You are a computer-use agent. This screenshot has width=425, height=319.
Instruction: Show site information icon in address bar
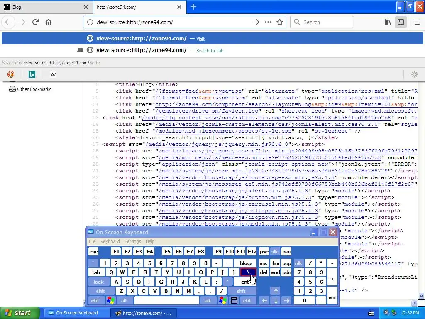(x=90, y=22)
